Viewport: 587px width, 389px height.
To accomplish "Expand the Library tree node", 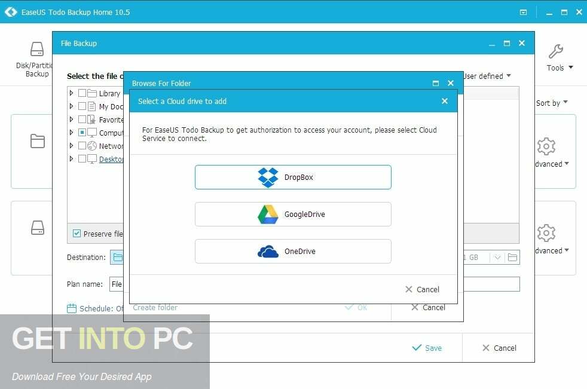I will click(71, 93).
